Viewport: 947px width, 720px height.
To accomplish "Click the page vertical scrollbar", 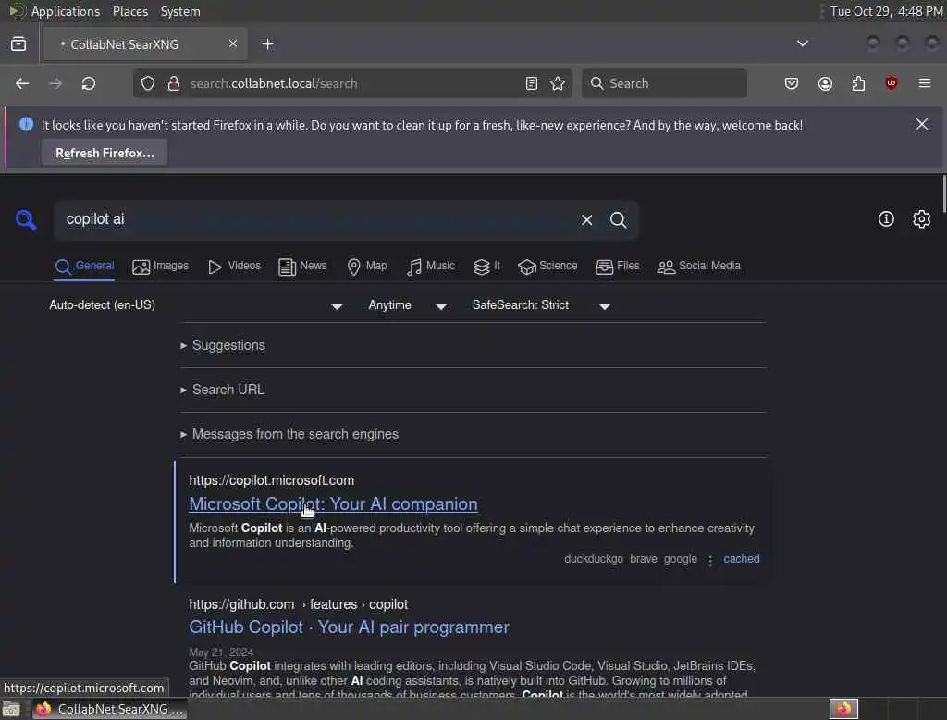I will tap(943, 193).
